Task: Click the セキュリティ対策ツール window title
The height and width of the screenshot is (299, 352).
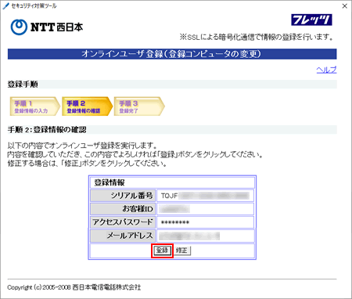Action: point(34,5)
